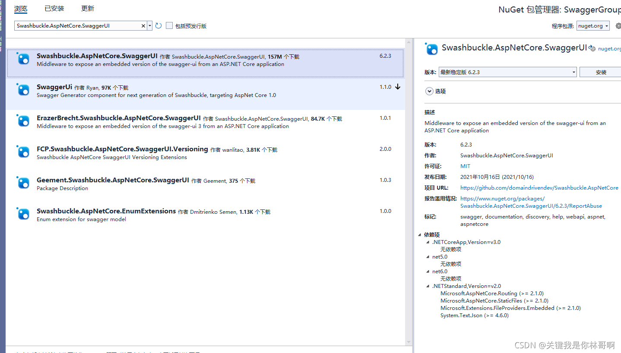Click the 'Package Description' text under Geement
This screenshot has width=621, height=353.
pyautogui.click(x=62, y=188)
